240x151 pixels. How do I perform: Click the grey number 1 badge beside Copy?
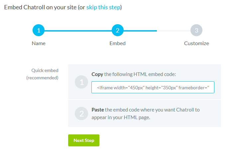pyautogui.click(x=81, y=82)
